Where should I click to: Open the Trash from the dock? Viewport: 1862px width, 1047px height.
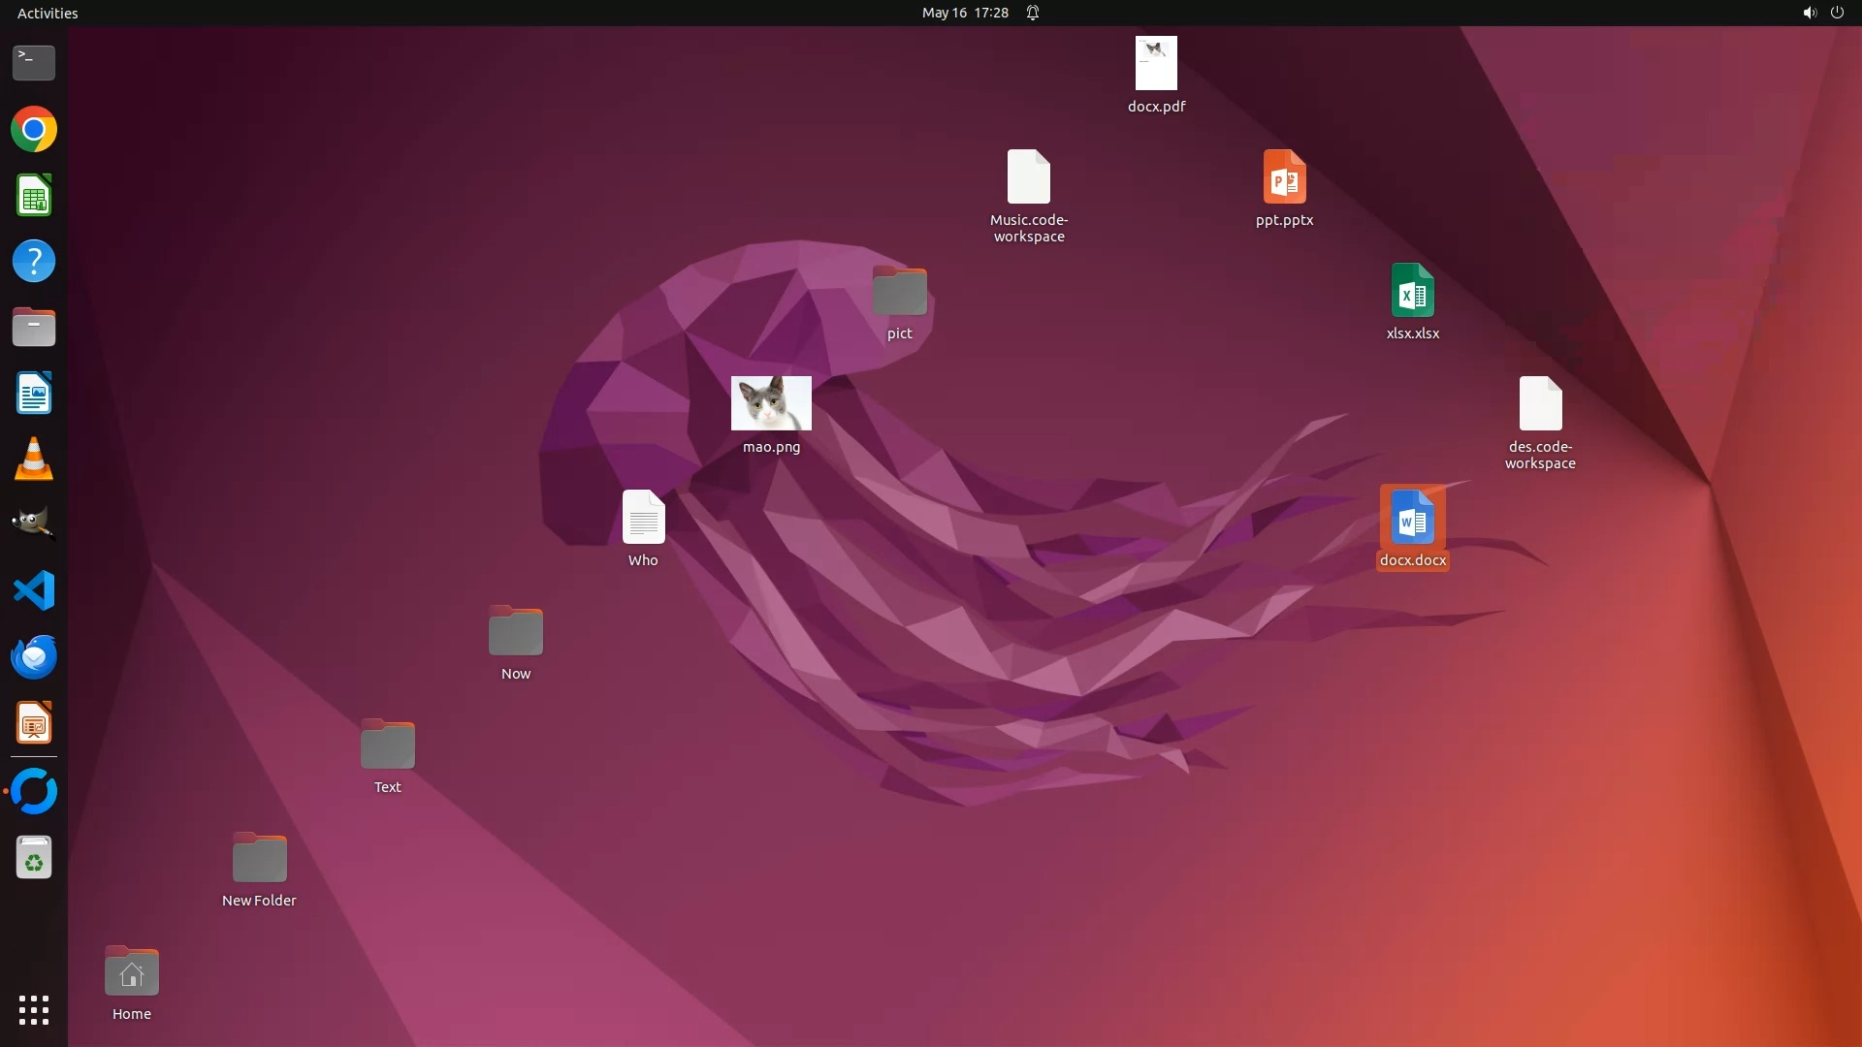pos(34,858)
